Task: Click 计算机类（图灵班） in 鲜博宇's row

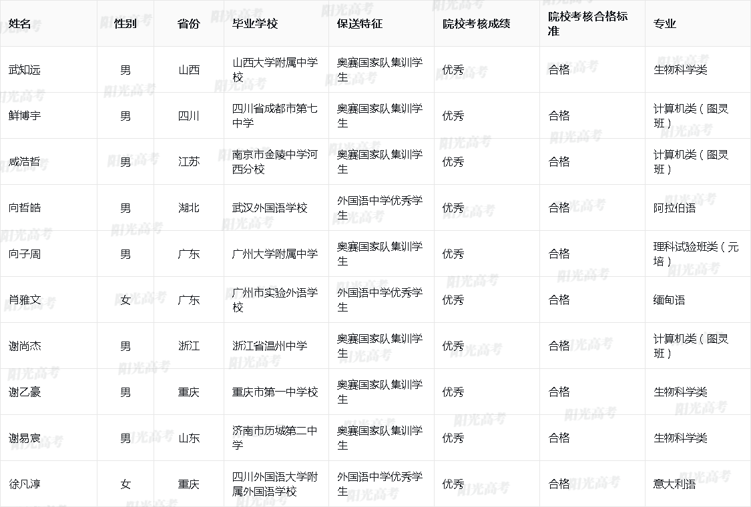Action: [691, 116]
